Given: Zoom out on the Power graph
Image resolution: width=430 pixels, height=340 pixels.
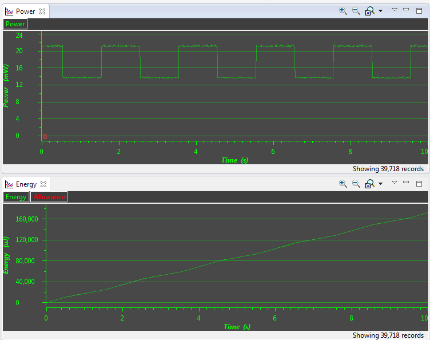Looking at the screenshot, I should tap(356, 11).
